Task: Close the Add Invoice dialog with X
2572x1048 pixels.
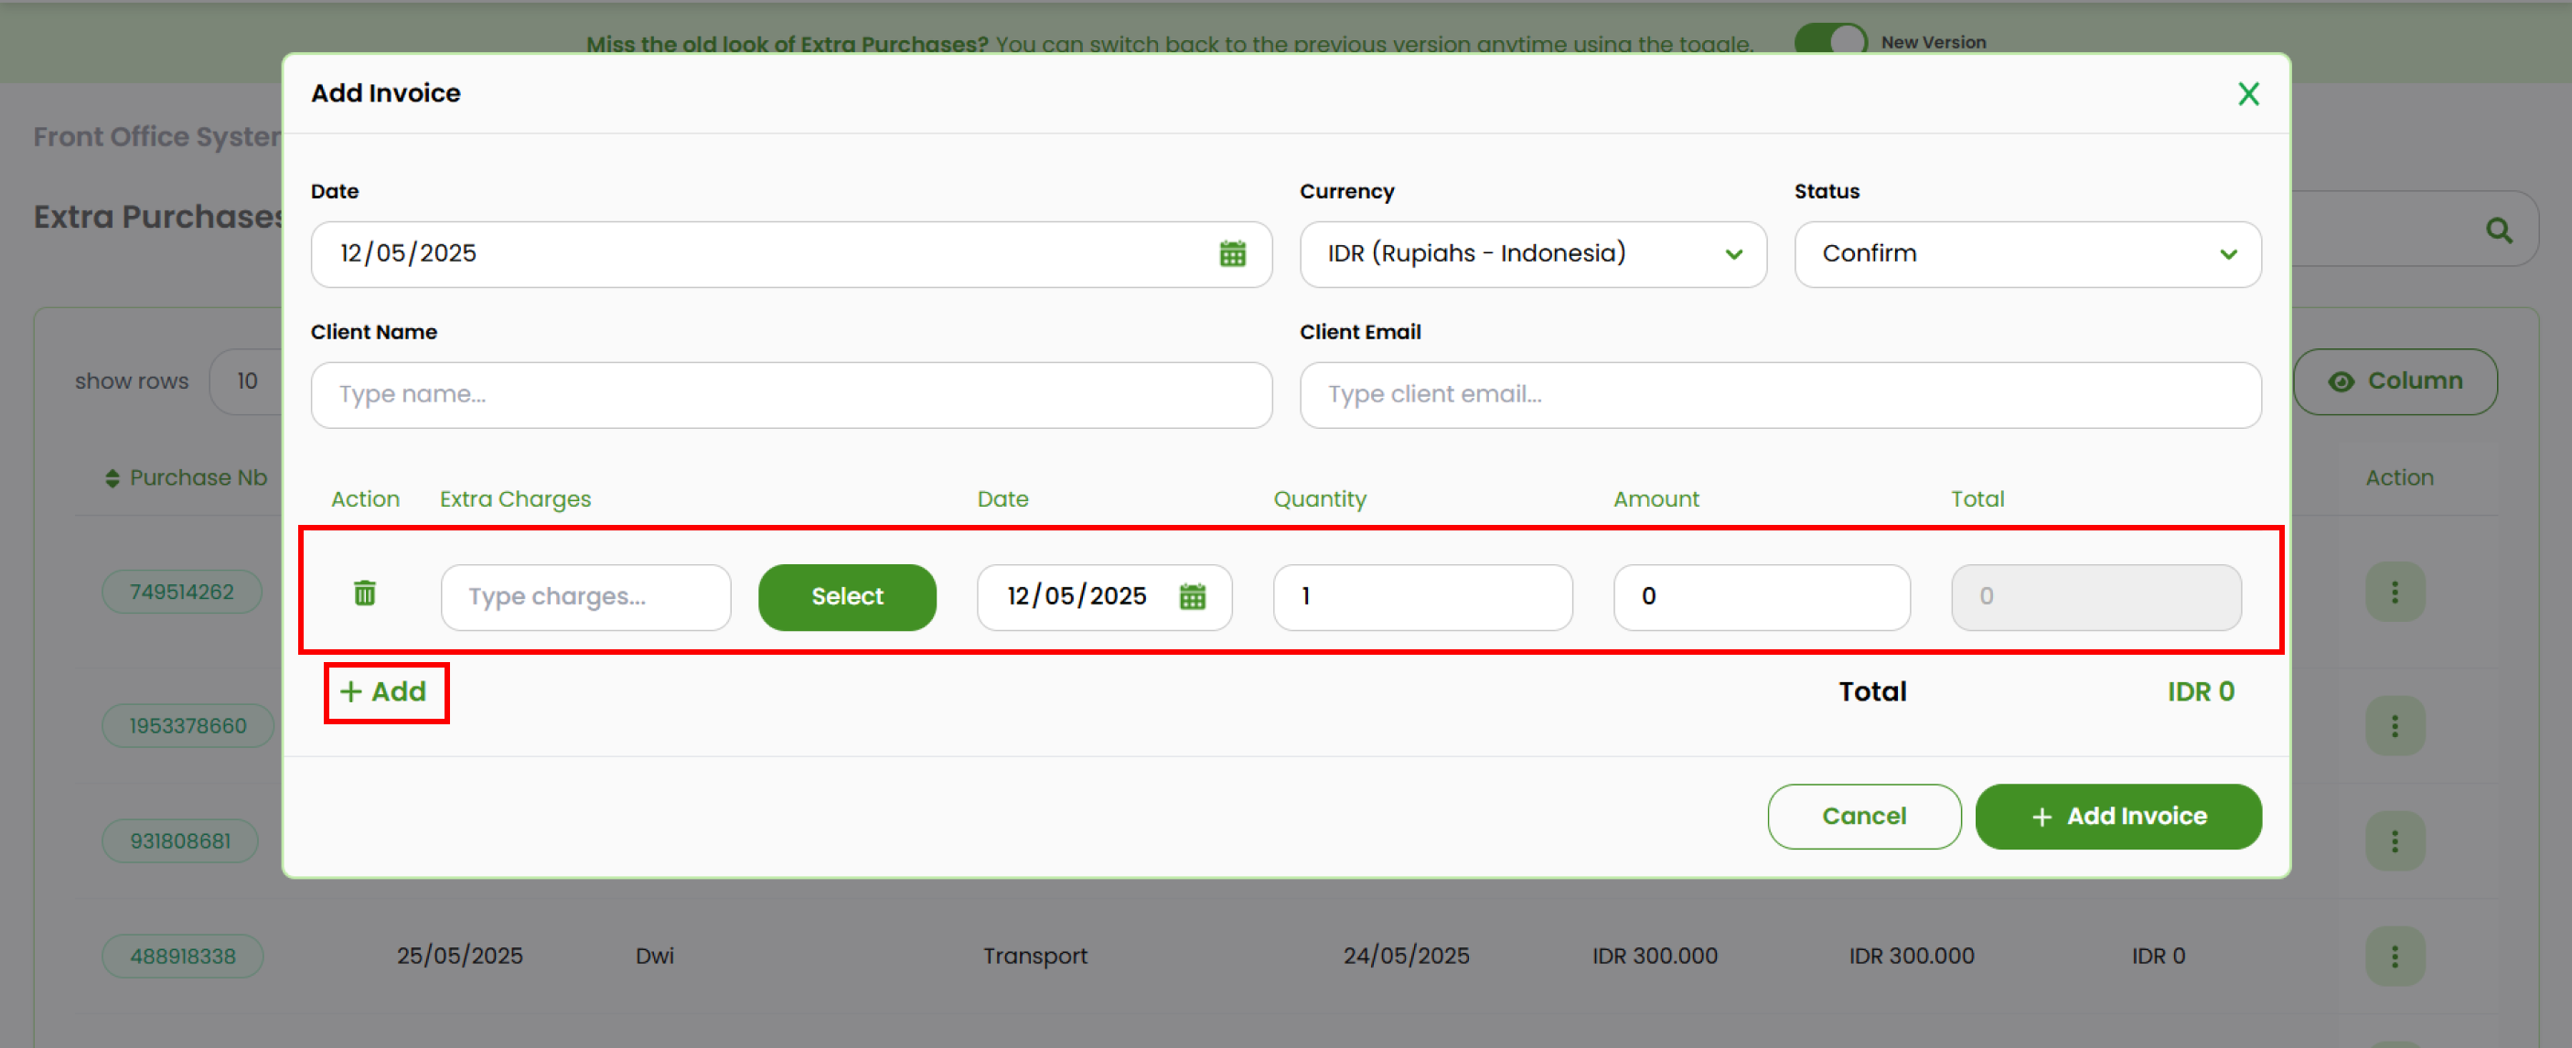Action: 2247,94
